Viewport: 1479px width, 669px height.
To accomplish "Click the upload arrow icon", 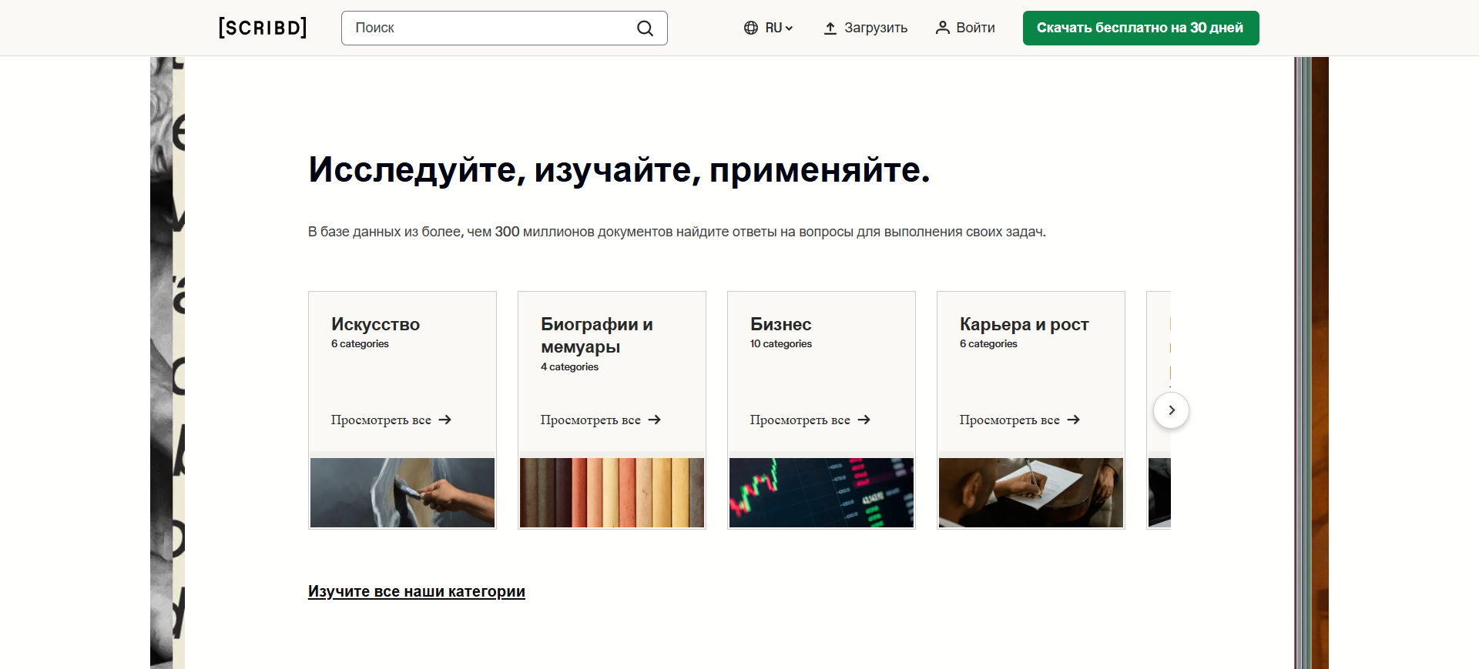I will click(830, 28).
